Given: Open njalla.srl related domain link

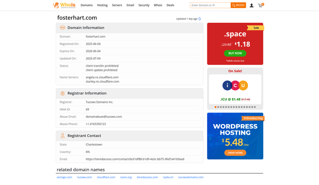Looking at the screenshot, I should pos(168,177).
